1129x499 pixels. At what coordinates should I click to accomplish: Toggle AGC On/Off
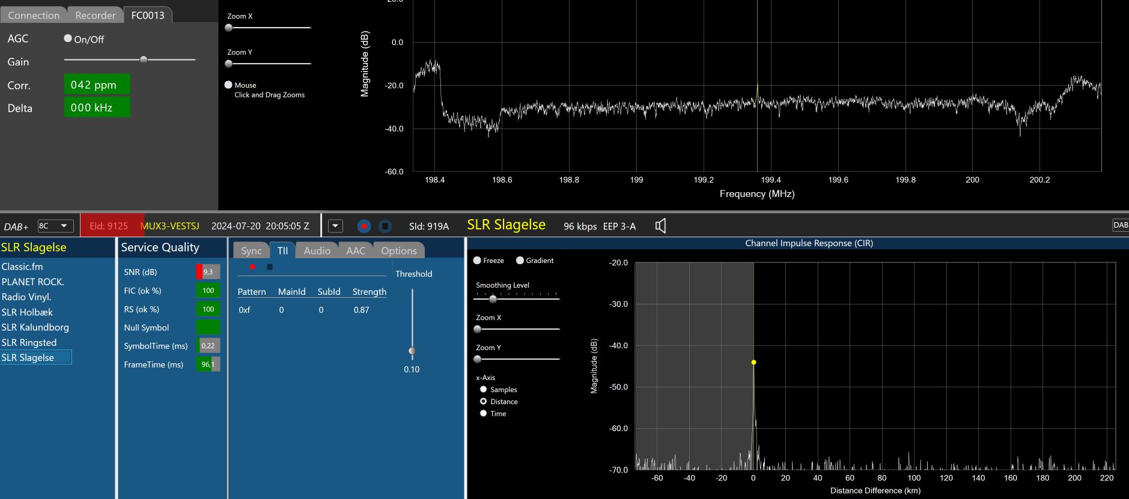point(68,38)
